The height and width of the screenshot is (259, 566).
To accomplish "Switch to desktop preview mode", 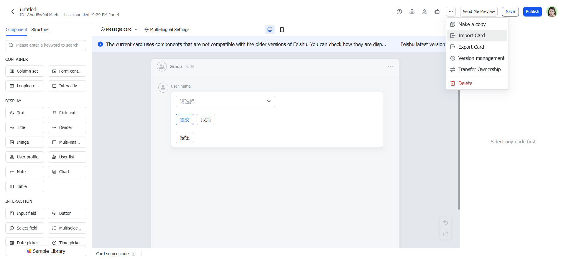I will pos(270,29).
